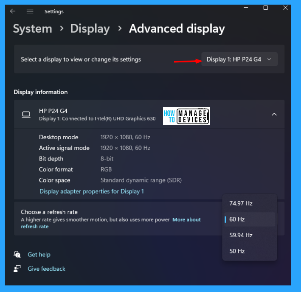The width and height of the screenshot is (301, 292).
Task: Open More about refresh rate link
Action: pyautogui.click(x=111, y=223)
